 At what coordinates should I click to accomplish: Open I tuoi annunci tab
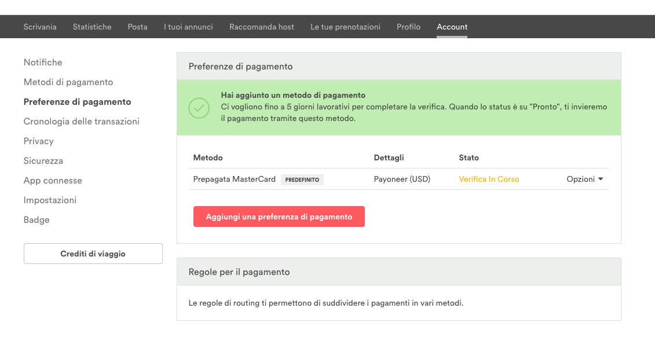(188, 27)
